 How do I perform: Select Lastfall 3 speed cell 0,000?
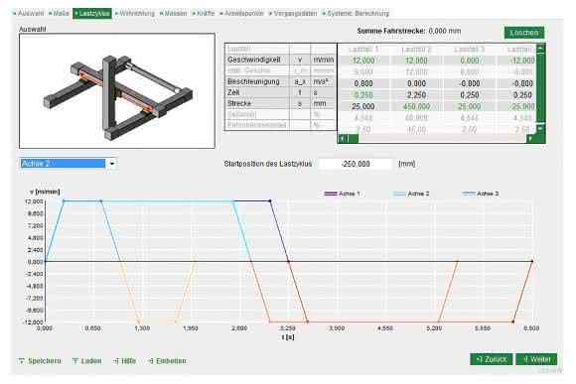pyautogui.click(x=469, y=61)
